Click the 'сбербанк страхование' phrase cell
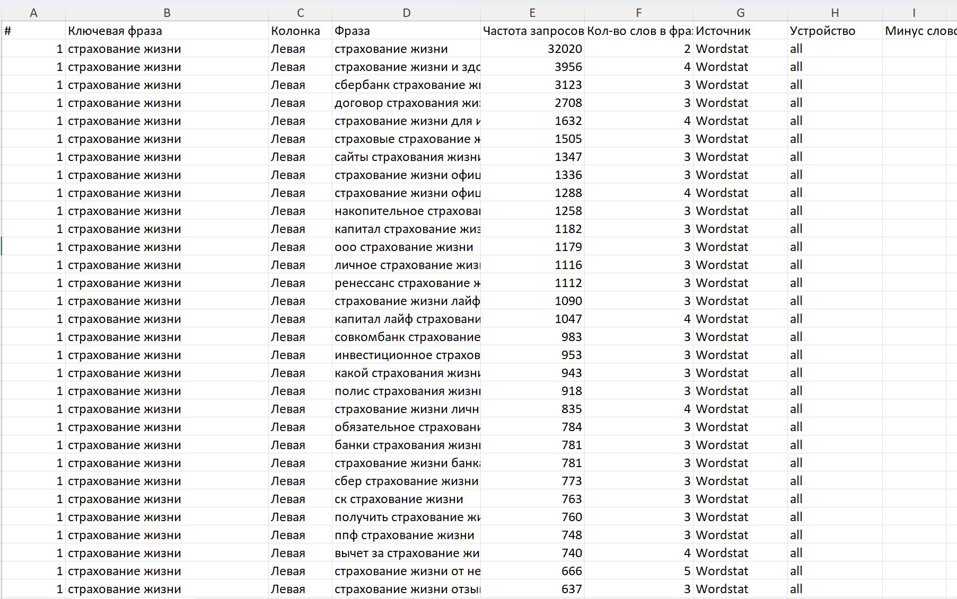Screen dimensions: 957x599 (x=406, y=85)
